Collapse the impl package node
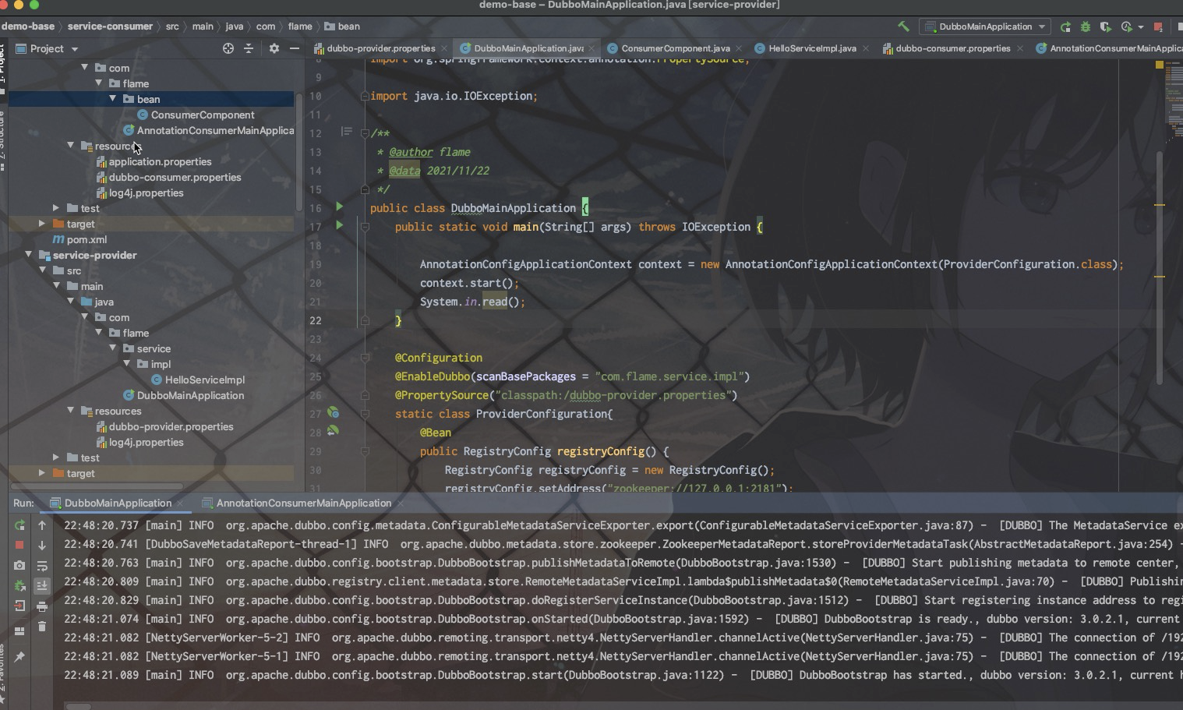Viewport: 1183px width, 710px height. pyautogui.click(x=127, y=364)
